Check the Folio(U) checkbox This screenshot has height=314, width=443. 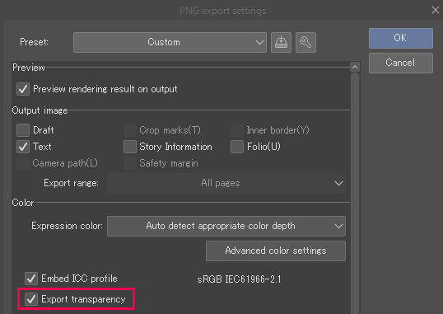click(x=237, y=147)
